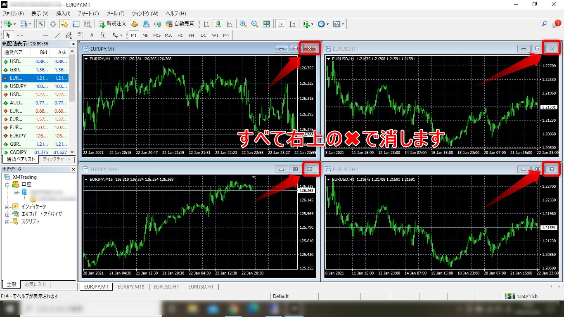Switch timeframe to H4
The width and height of the screenshot is (564, 317).
[x=192, y=35]
